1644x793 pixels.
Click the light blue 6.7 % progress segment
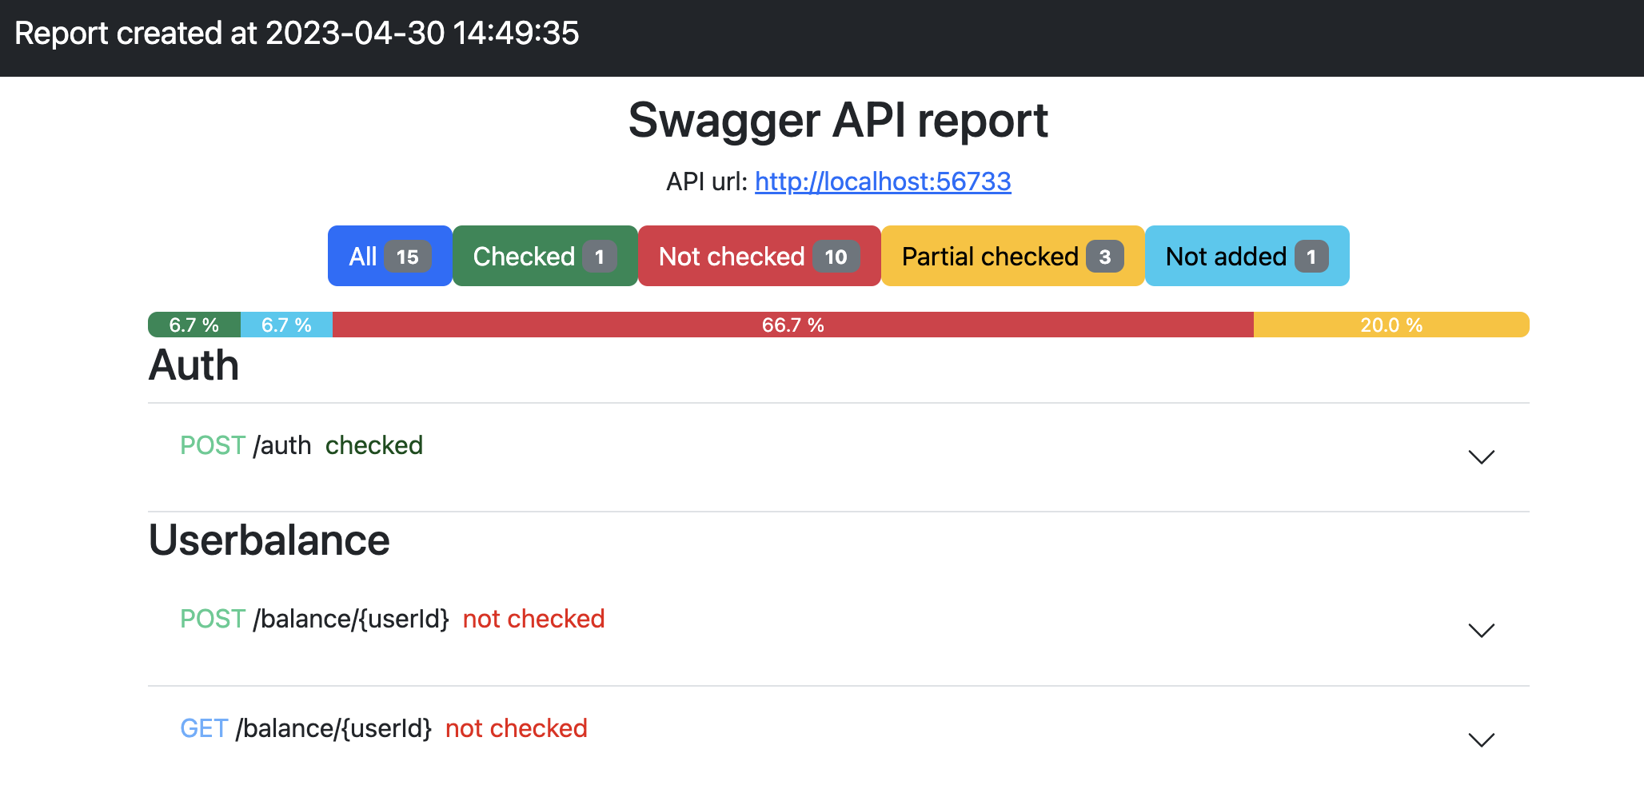[286, 325]
